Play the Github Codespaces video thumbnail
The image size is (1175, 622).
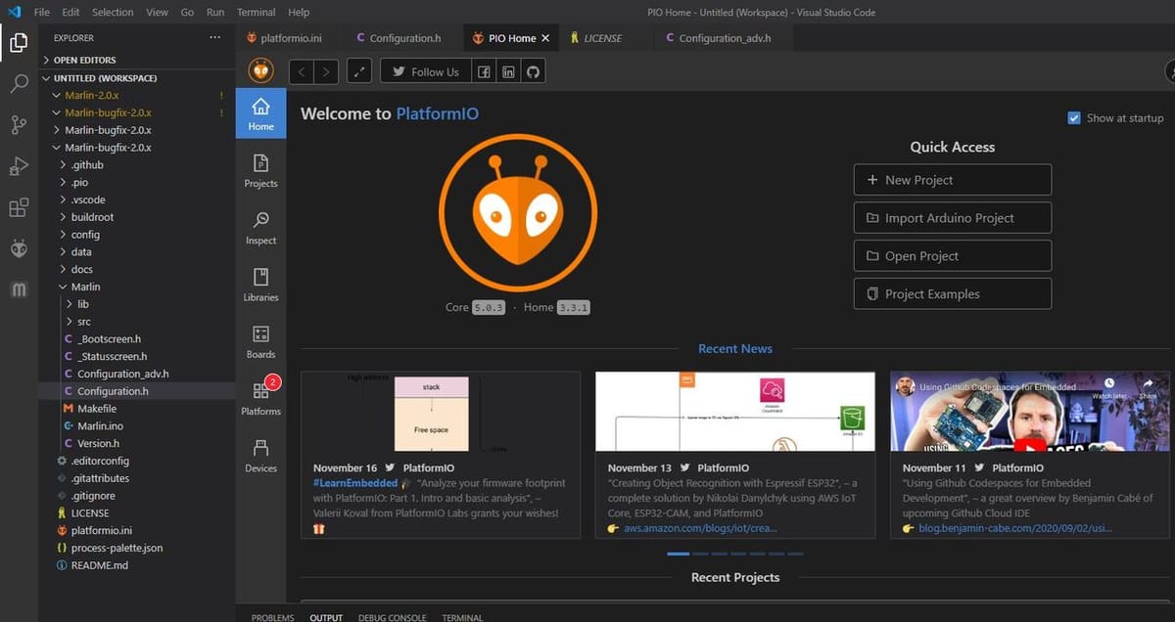[x=1029, y=413]
